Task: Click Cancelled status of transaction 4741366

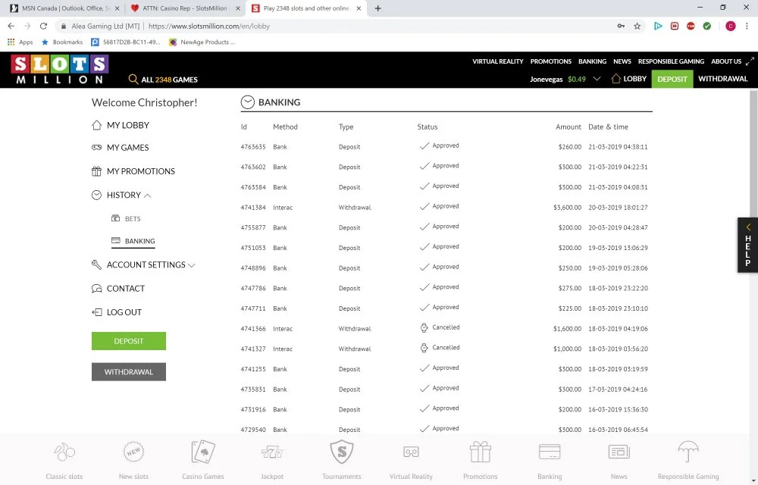Action: [x=446, y=327]
